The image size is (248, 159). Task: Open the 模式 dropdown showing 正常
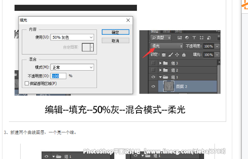pos(72,67)
